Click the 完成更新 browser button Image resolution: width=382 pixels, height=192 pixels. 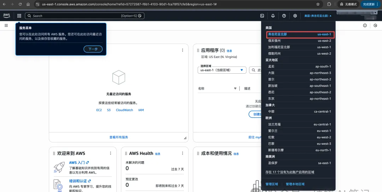pyautogui.click(x=370, y=4)
